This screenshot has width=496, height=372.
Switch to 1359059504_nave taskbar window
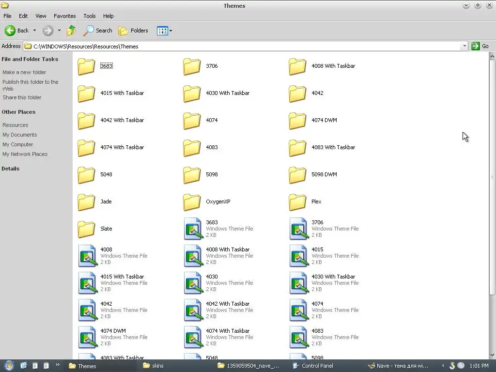[x=248, y=366]
